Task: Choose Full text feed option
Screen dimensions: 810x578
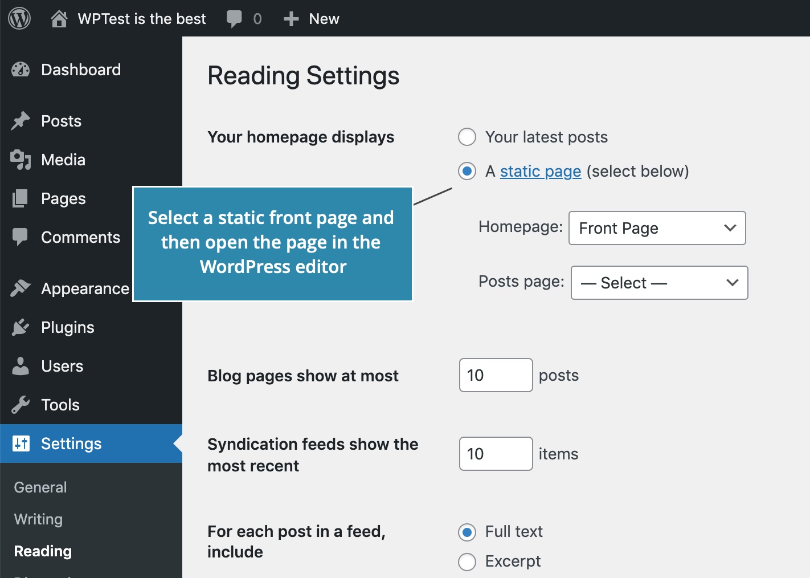Action: [467, 532]
